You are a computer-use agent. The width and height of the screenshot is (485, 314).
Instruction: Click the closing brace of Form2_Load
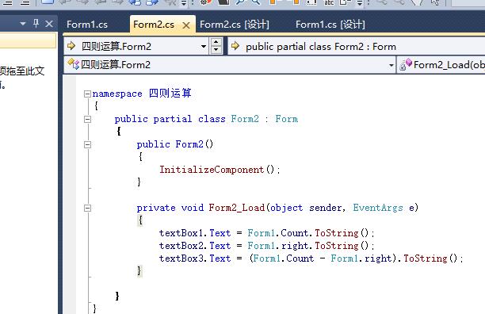click(x=139, y=270)
